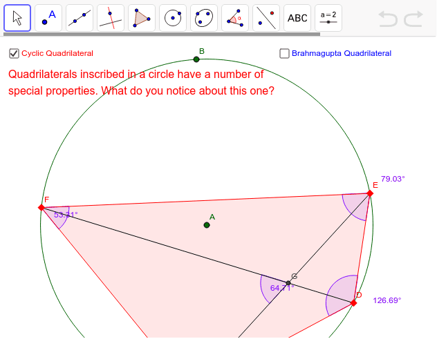Select the Point tool
437x339 pixels.
pos(48,18)
